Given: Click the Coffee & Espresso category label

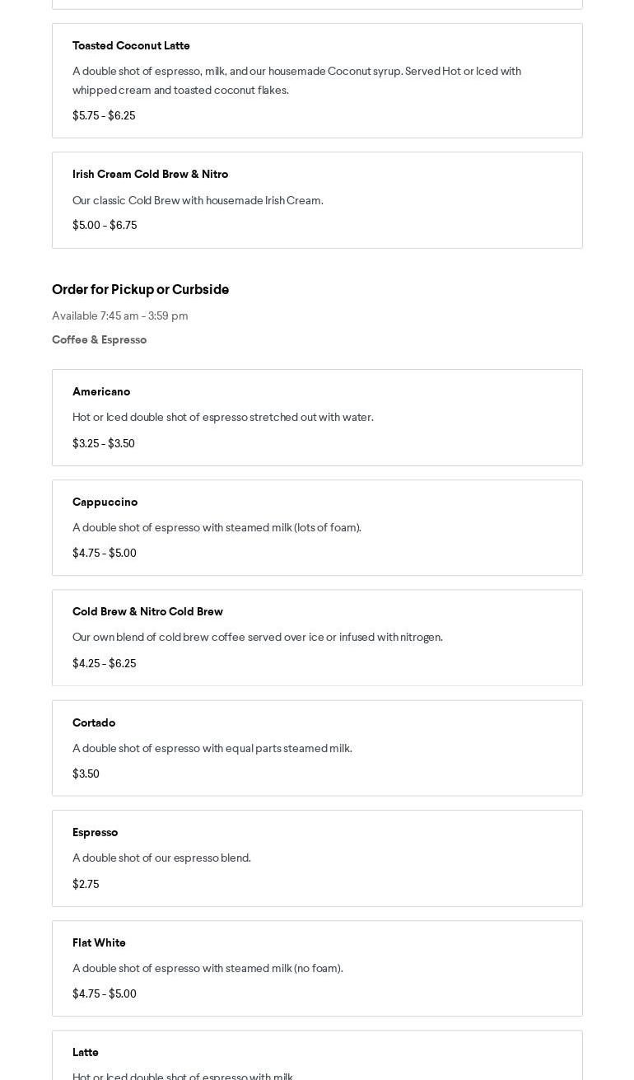Looking at the screenshot, I should coord(99,339).
